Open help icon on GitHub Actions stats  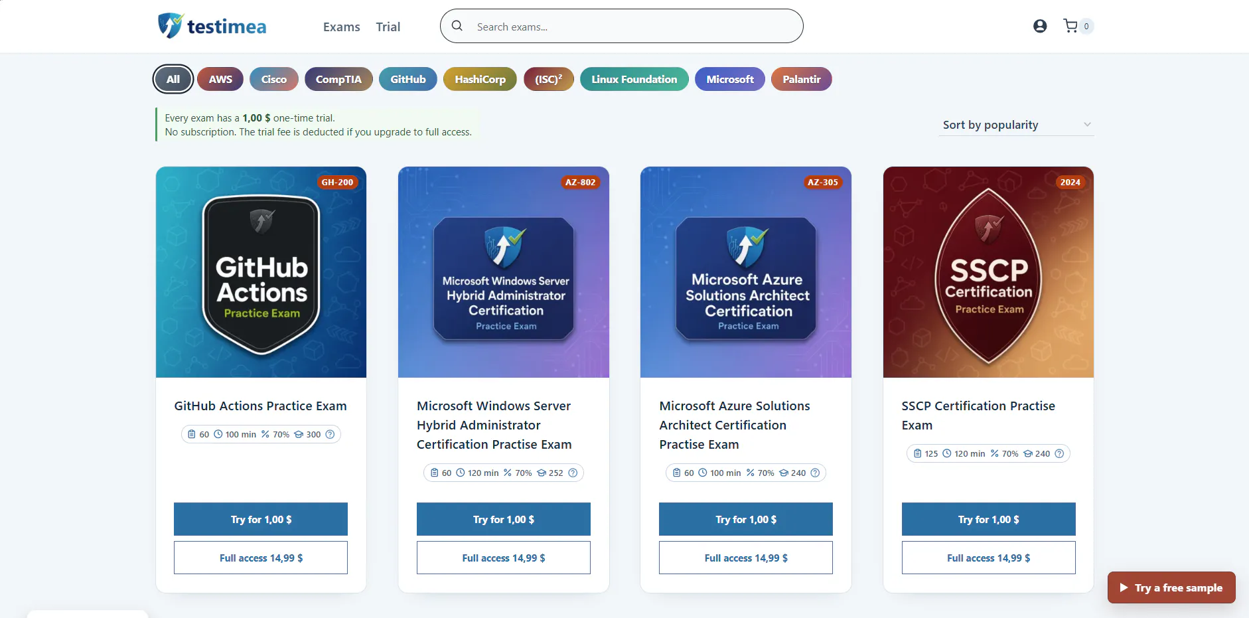[330, 434]
